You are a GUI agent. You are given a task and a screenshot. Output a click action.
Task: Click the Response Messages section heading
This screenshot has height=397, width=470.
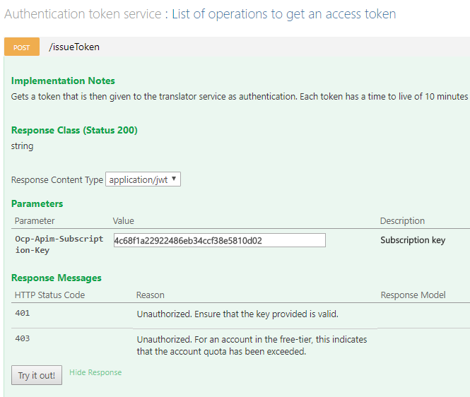coord(57,278)
